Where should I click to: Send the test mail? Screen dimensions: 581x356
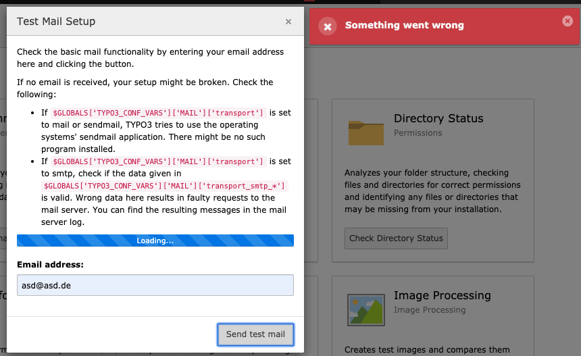pyautogui.click(x=255, y=334)
